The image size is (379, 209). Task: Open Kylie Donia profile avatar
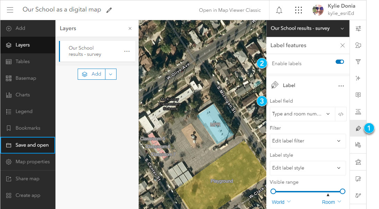pos(318,10)
